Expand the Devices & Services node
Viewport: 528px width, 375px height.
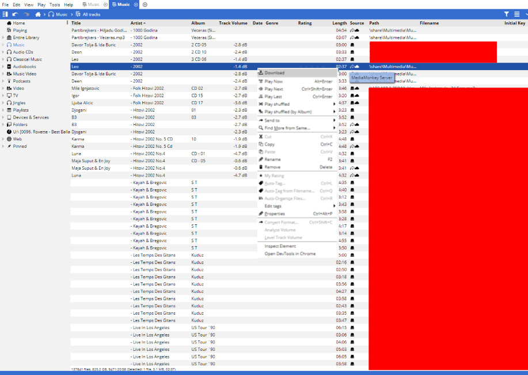tap(3, 117)
